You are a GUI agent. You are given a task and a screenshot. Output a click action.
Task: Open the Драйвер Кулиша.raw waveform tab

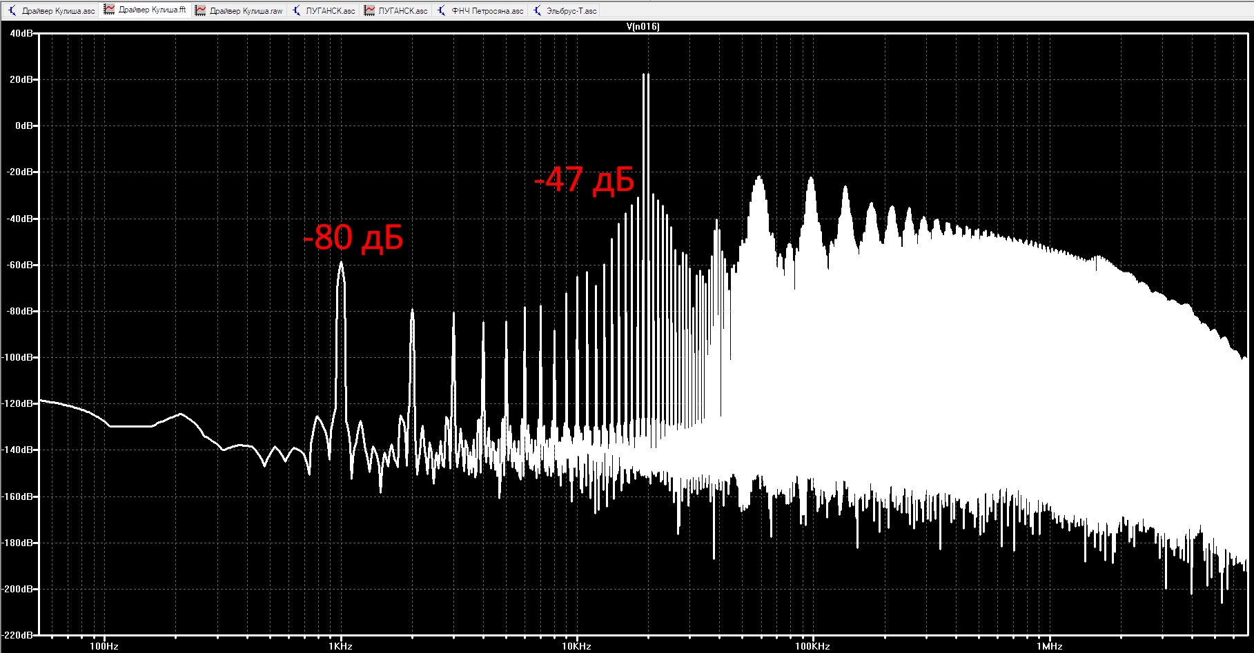(239, 10)
